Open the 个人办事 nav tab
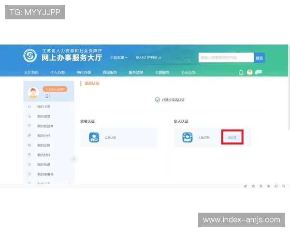This screenshot has height=232, width=290. point(58,72)
